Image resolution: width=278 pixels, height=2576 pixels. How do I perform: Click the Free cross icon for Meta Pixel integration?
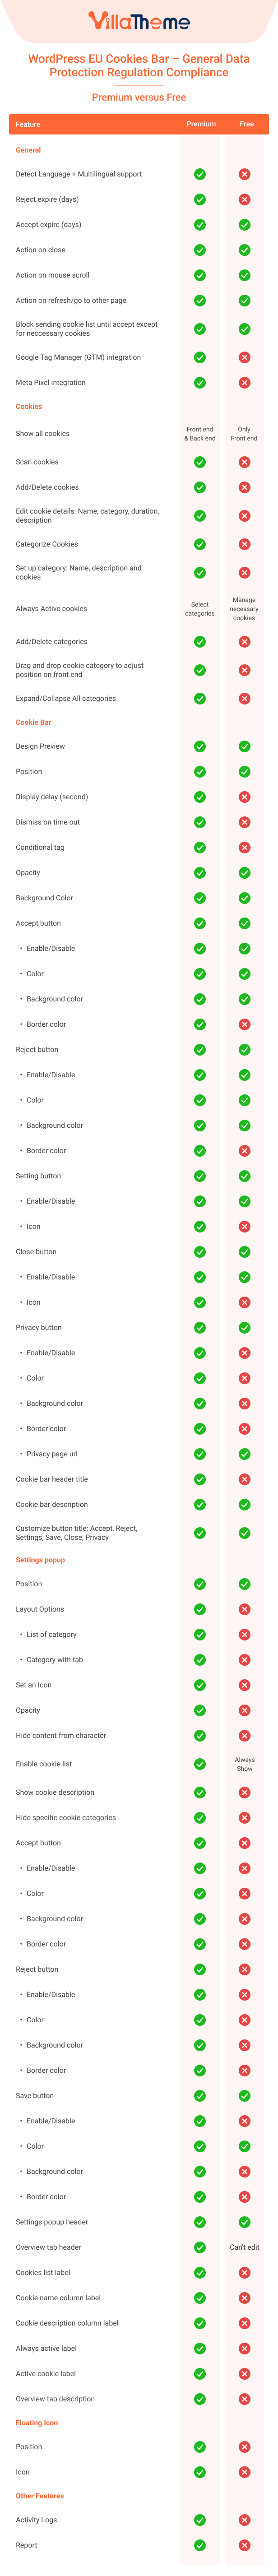coord(244,382)
